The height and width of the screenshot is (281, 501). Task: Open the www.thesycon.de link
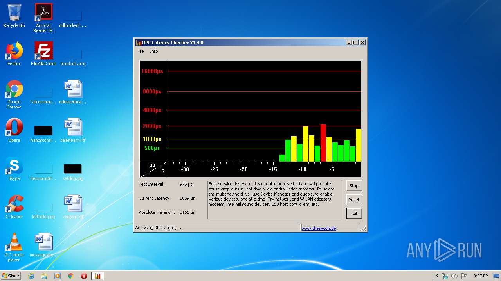coord(319,228)
